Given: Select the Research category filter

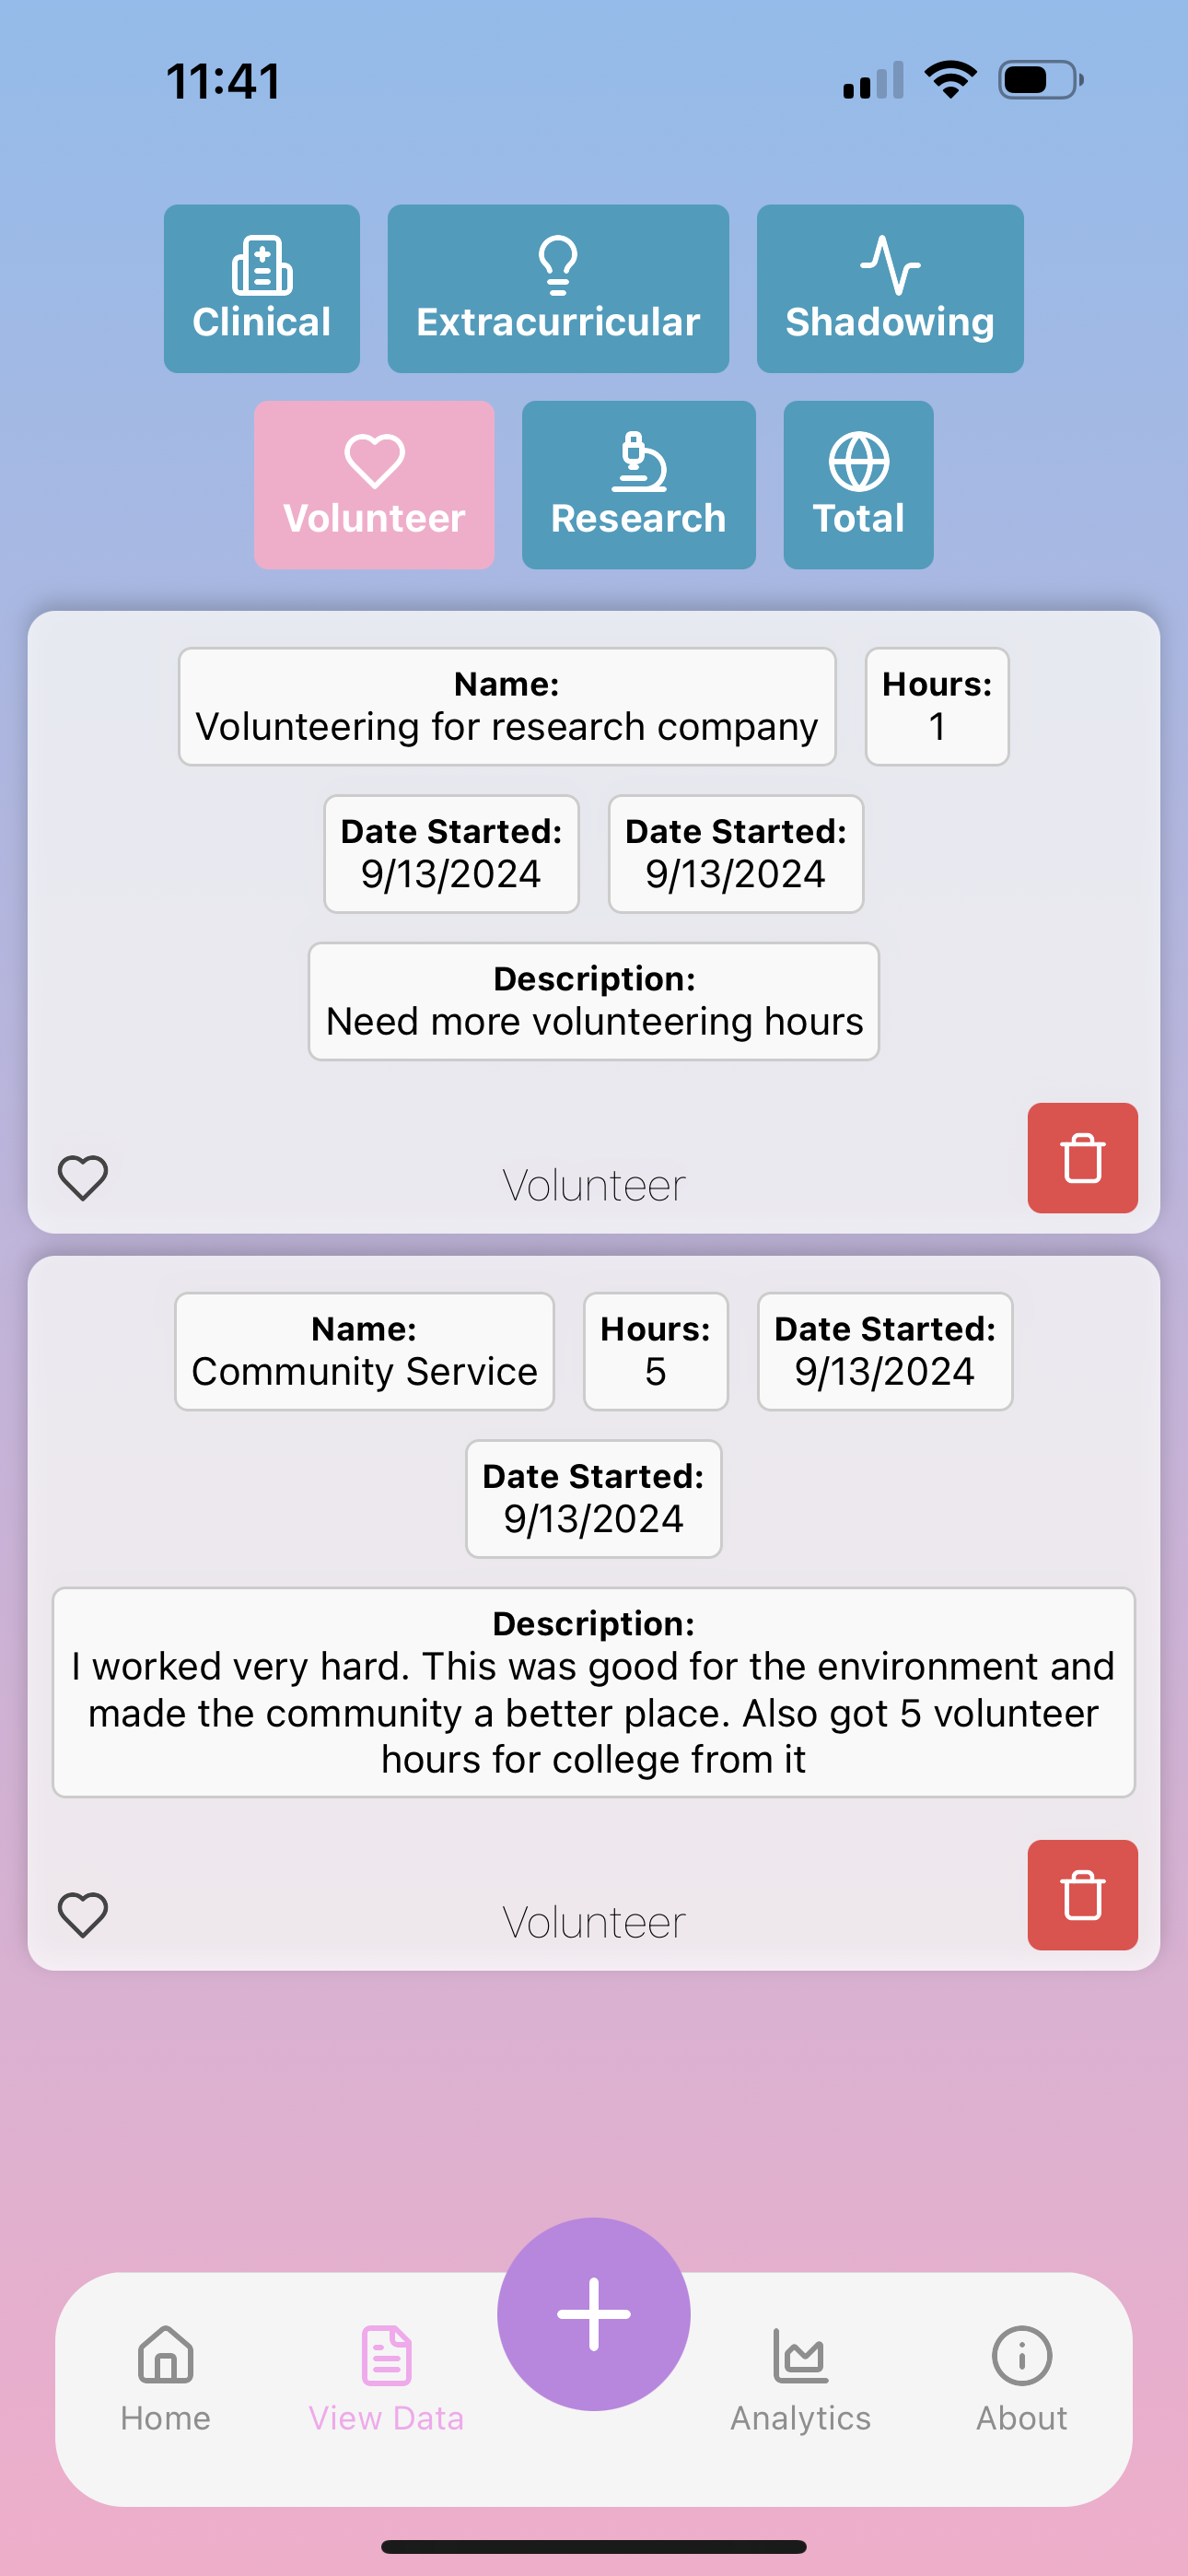Looking at the screenshot, I should (x=638, y=485).
